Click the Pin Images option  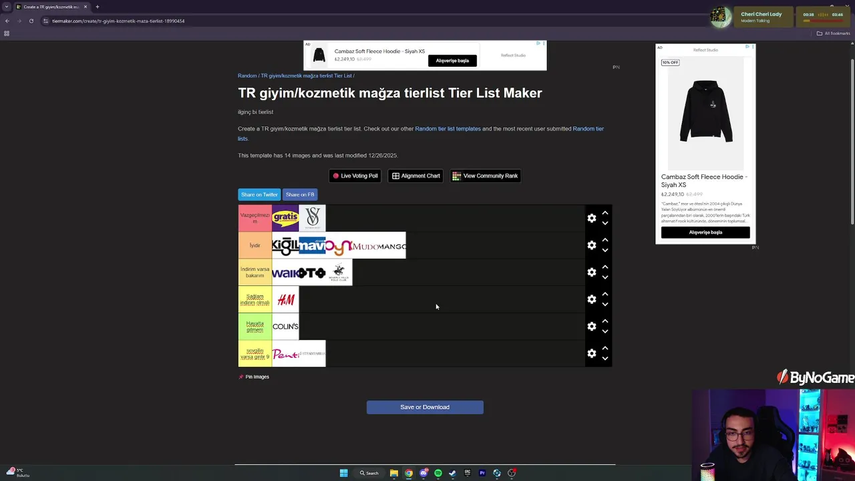[254, 377]
